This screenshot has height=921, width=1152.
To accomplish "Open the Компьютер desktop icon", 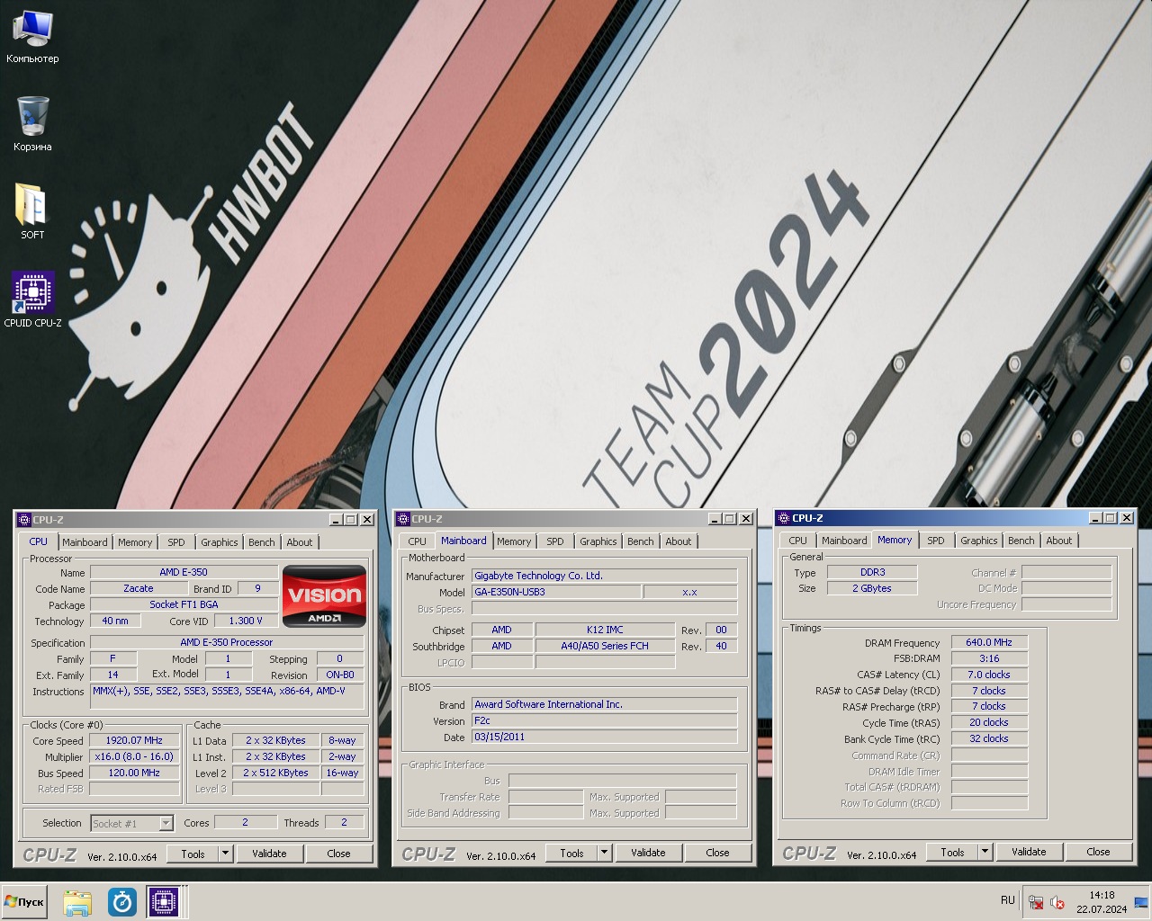I will point(32,38).
